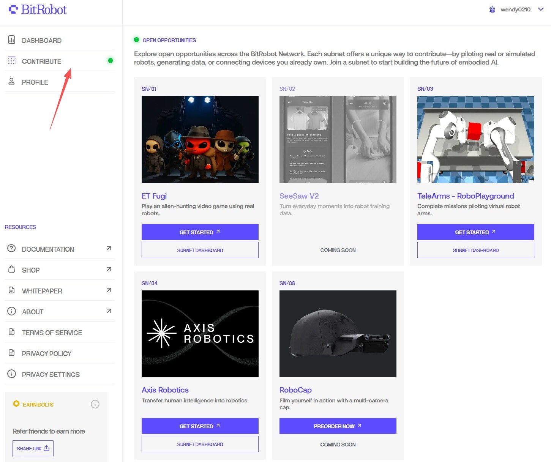The height and width of the screenshot is (462, 551).
Task: Click the Whitepaper document icon
Action: pyautogui.click(x=12, y=290)
